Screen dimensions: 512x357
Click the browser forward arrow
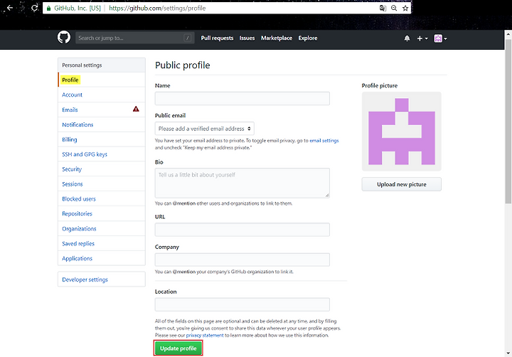(x=22, y=8)
